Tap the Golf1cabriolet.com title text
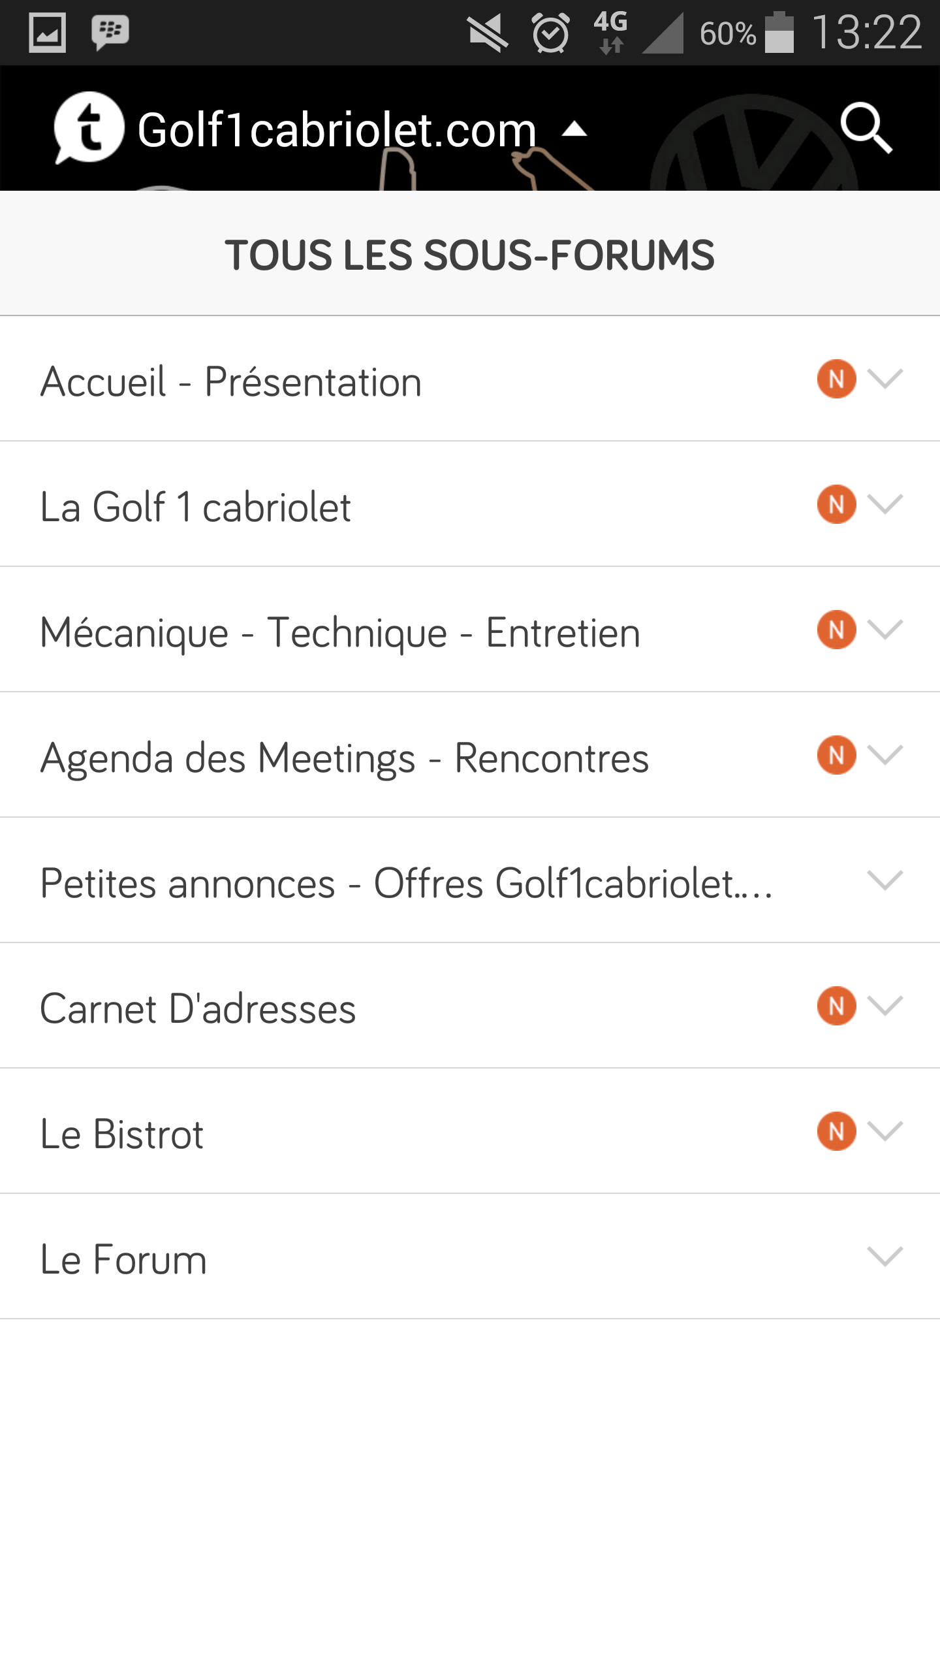Image resolution: width=940 pixels, height=1672 pixels. [337, 130]
